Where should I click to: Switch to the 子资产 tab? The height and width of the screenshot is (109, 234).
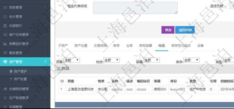(63, 46)
